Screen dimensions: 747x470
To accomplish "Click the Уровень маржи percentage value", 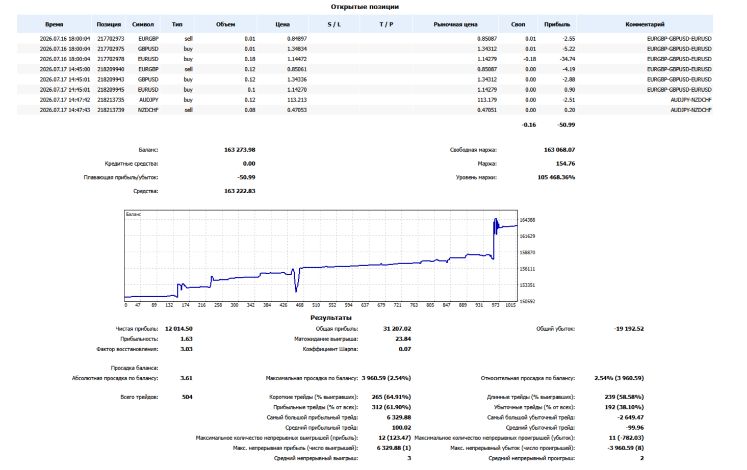I will pyautogui.click(x=556, y=177).
